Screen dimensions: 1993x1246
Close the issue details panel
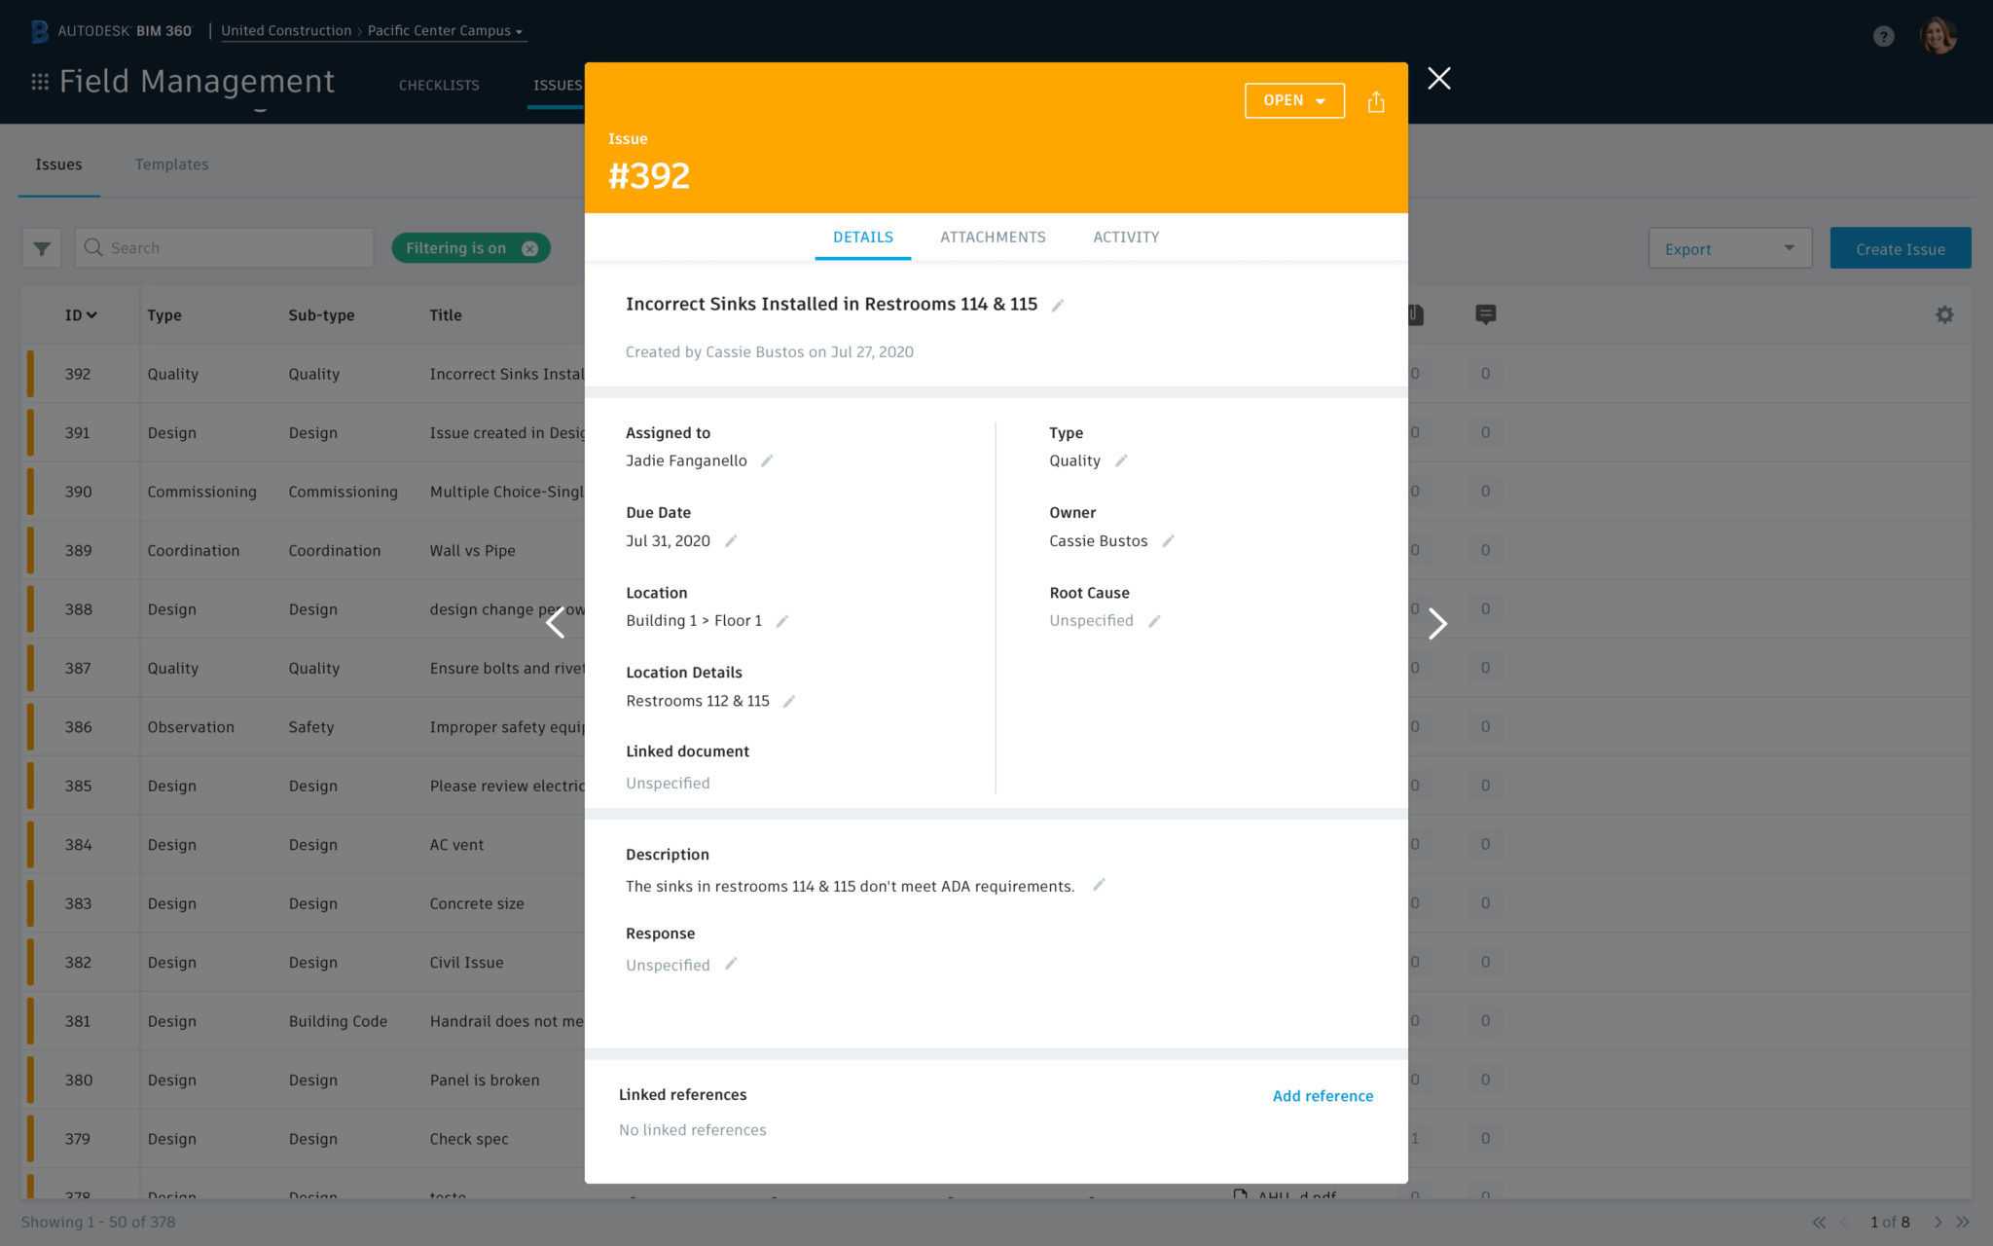click(x=1439, y=79)
